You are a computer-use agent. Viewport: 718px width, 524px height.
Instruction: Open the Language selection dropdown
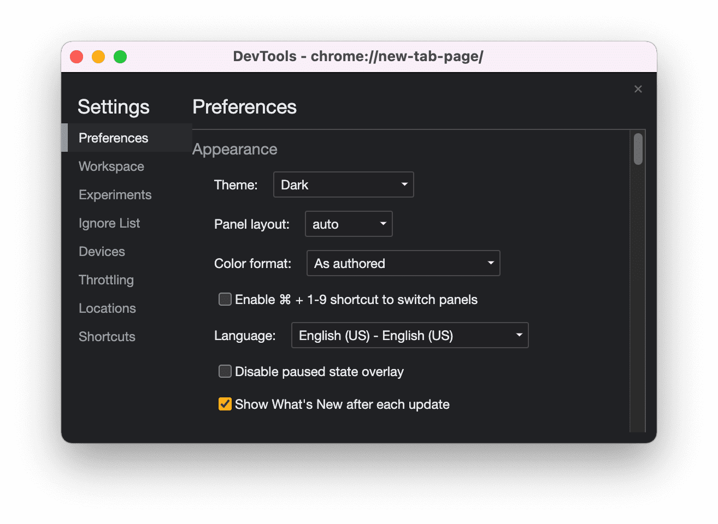pyautogui.click(x=410, y=335)
